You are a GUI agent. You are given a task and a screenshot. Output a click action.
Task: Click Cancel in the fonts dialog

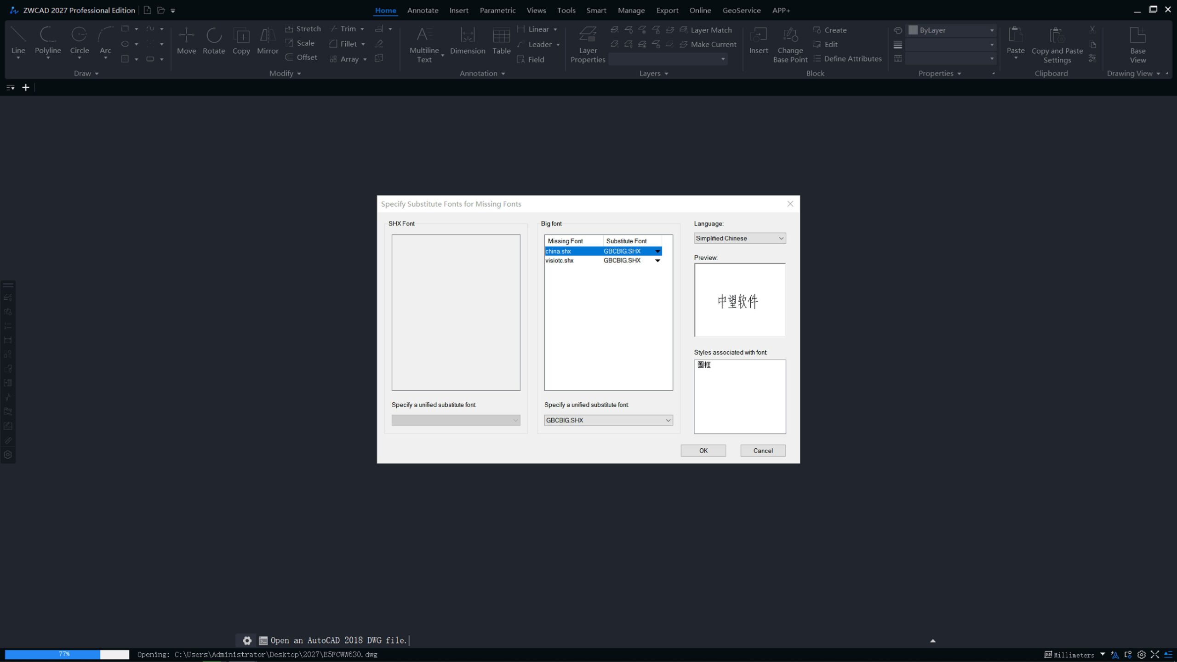(x=763, y=451)
